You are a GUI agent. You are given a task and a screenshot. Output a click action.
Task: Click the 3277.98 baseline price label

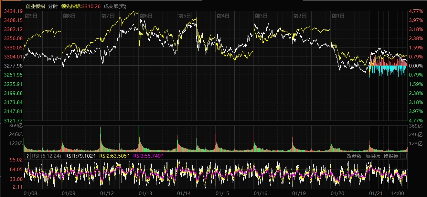13,66
